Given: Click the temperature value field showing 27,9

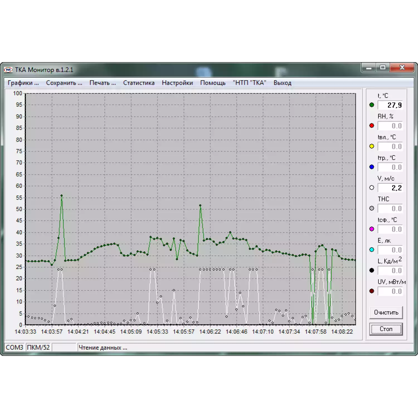Looking at the screenshot, I should 390,105.
